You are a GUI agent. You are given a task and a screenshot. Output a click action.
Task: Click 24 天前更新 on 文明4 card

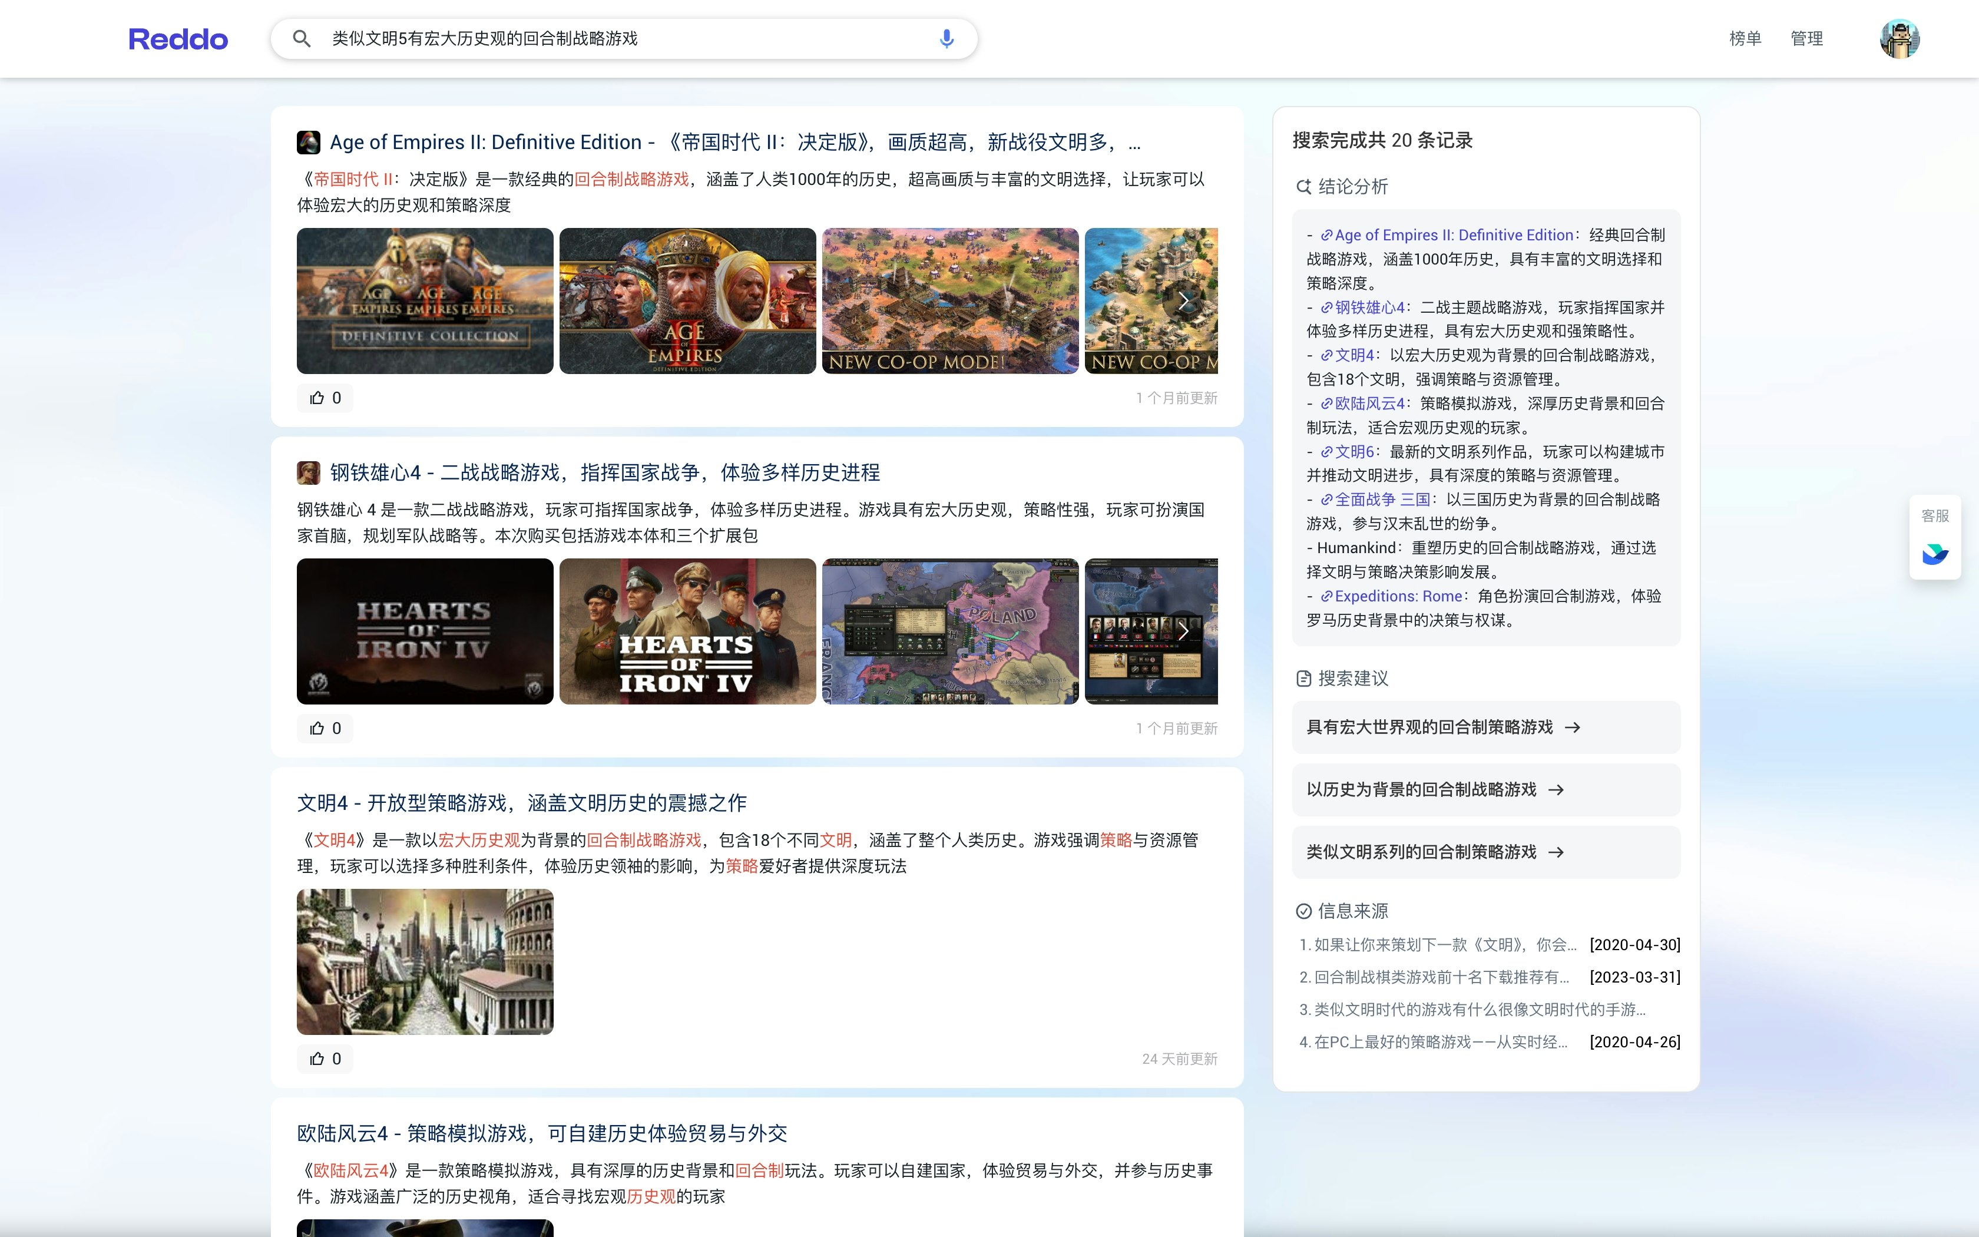1179,1059
